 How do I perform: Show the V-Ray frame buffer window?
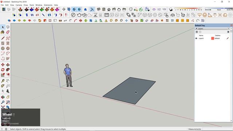[x=106, y=15]
